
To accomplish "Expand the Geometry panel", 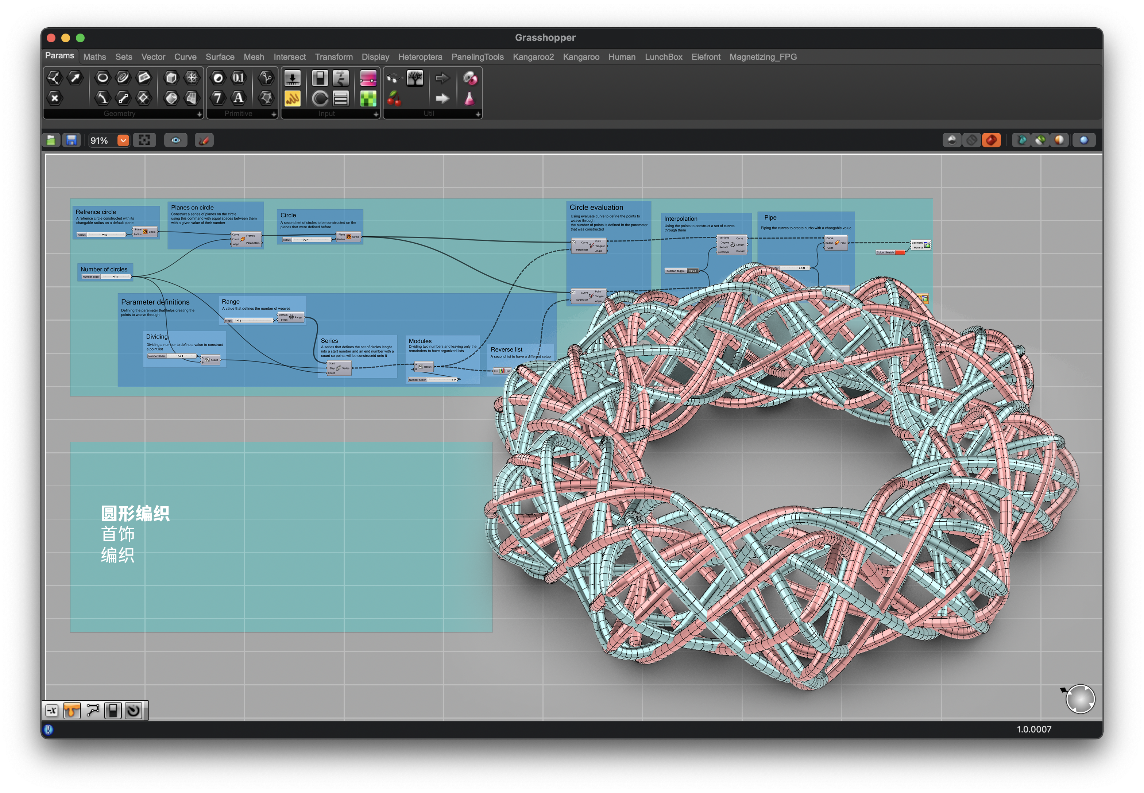I will [x=199, y=114].
